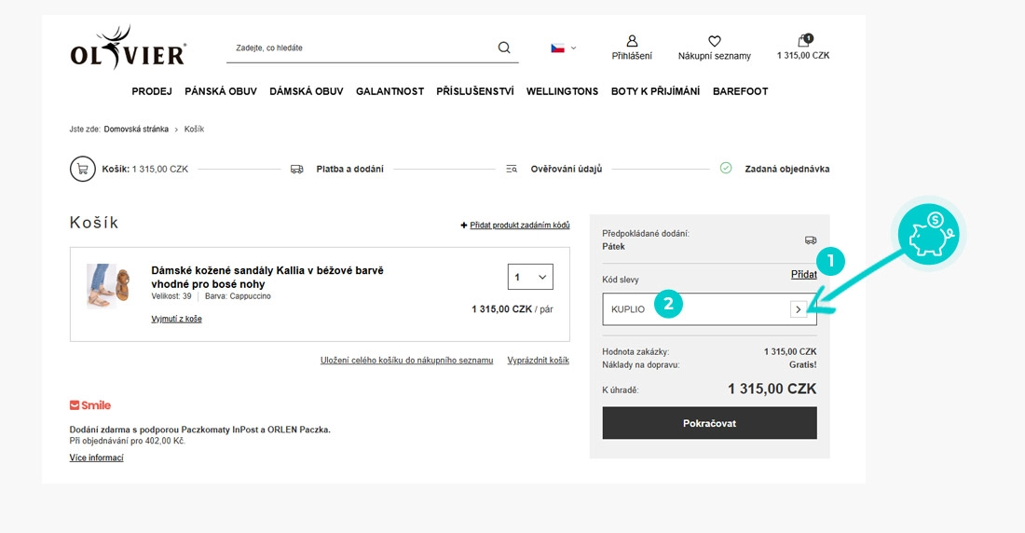The height and width of the screenshot is (533, 1025).
Task: Open the PRODEJ menu
Action: click(152, 91)
